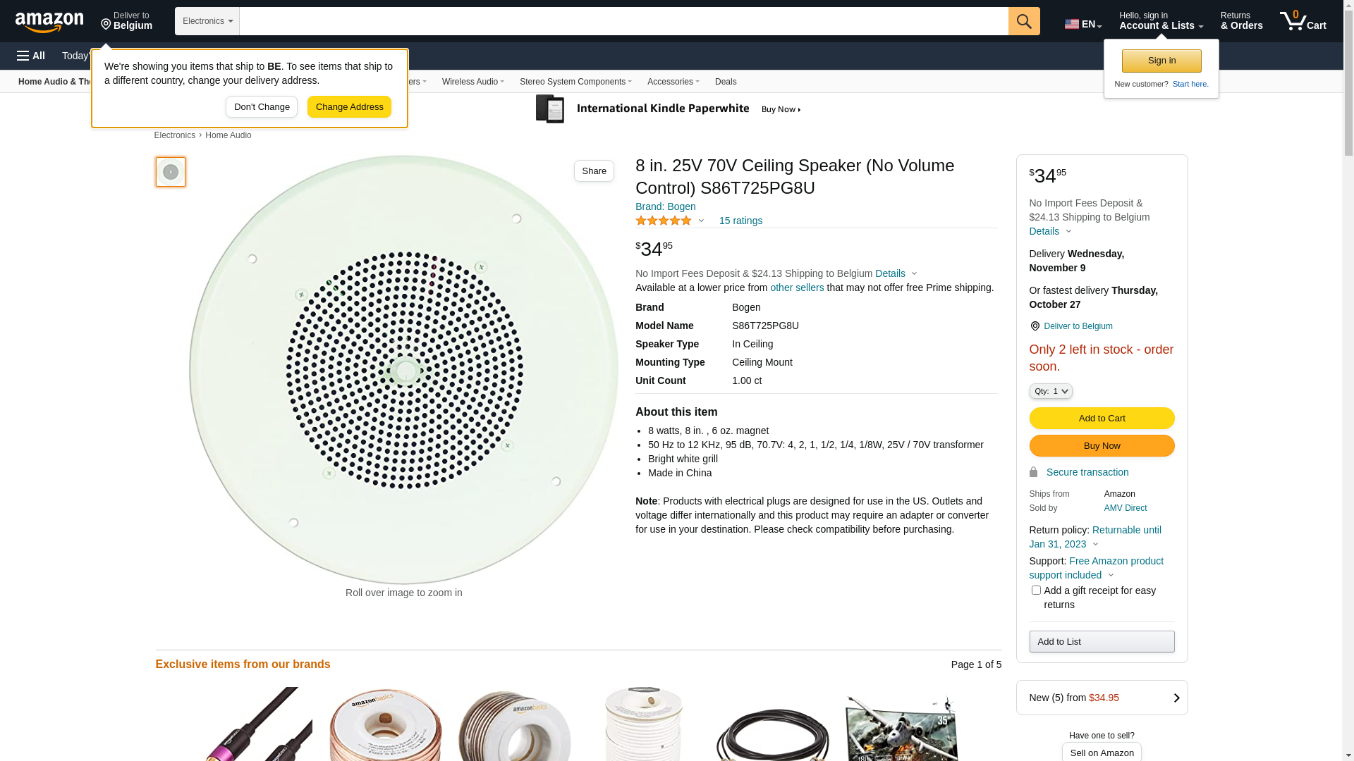Open the EN language flag selector
This screenshot has height=761, width=1354.
(x=1082, y=24)
